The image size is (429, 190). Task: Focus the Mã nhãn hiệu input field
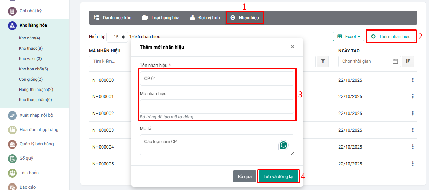(x=217, y=106)
